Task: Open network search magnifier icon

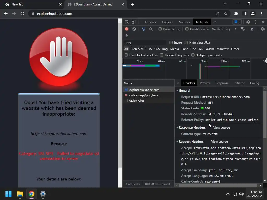Action: click(x=151, y=29)
